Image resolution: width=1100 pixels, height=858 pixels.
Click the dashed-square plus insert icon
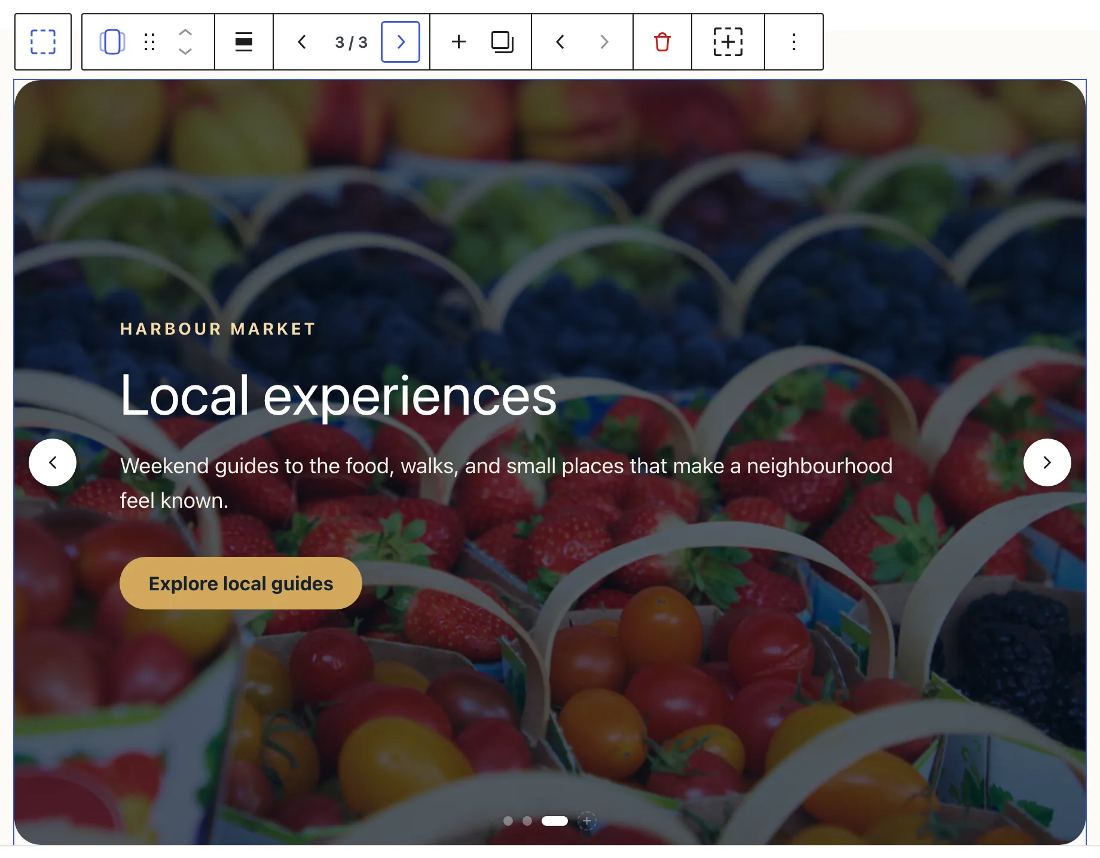click(x=728, y=42)
